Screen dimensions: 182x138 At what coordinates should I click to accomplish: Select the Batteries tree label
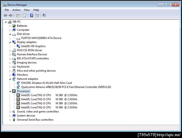tap(22, 26)
